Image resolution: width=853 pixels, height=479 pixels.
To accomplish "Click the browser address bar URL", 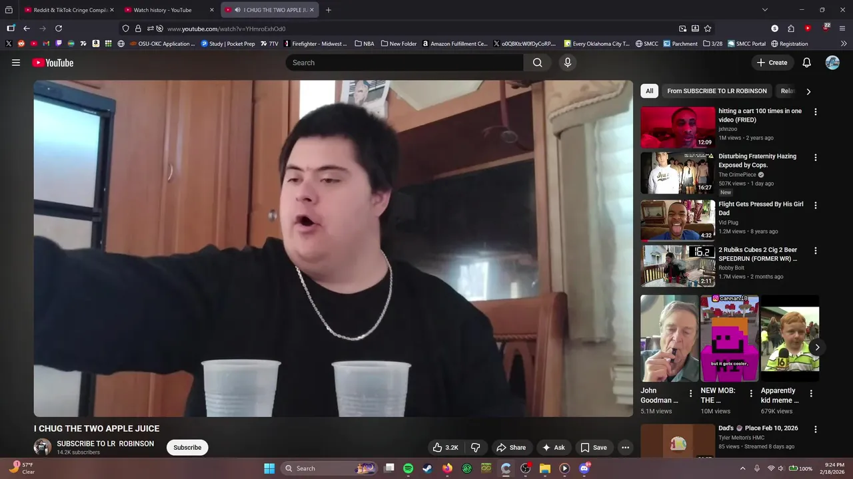I will (226, 29).
